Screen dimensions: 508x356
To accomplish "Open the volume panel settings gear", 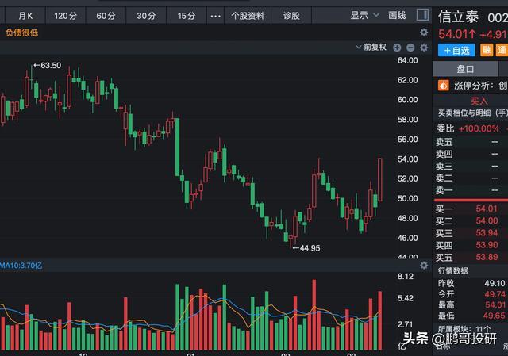I will (x=424, y=266).
